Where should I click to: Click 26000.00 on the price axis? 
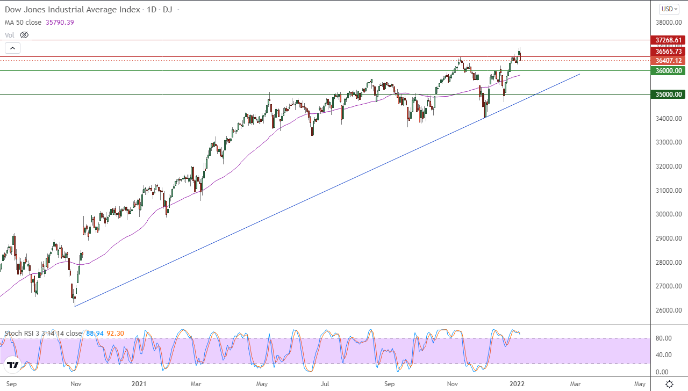[x=669, y=310]
